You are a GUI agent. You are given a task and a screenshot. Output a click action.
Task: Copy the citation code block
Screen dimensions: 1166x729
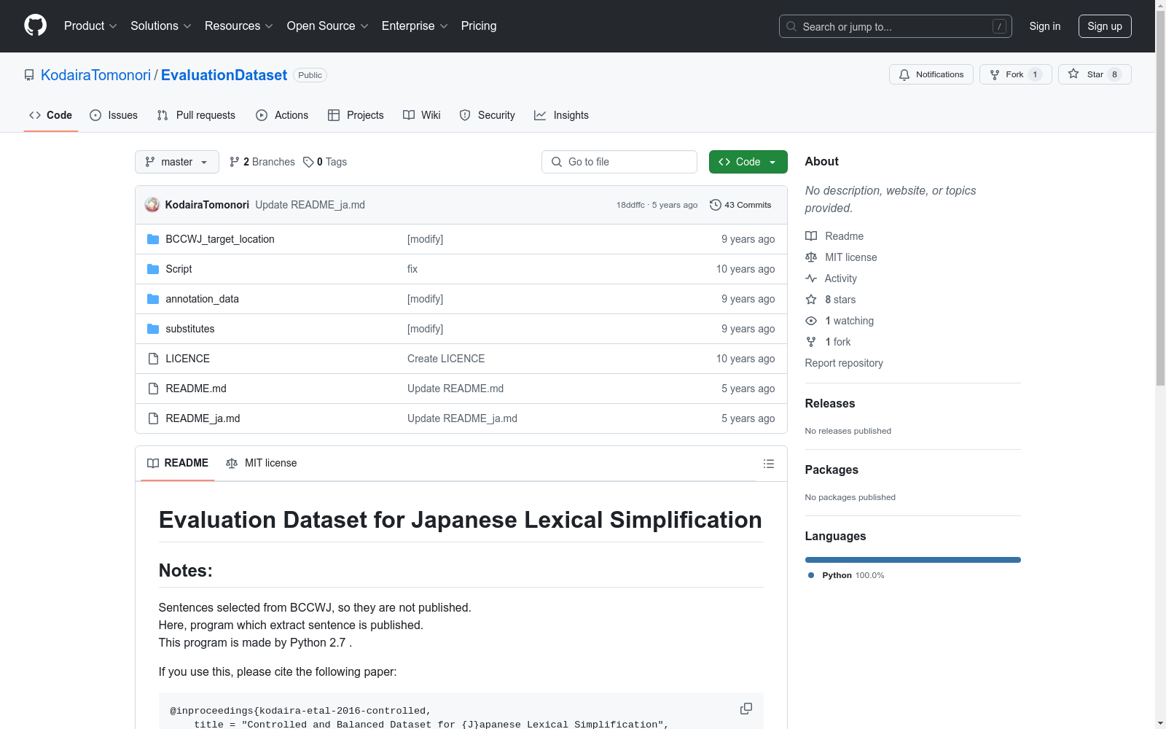click(x=746, y=709)
